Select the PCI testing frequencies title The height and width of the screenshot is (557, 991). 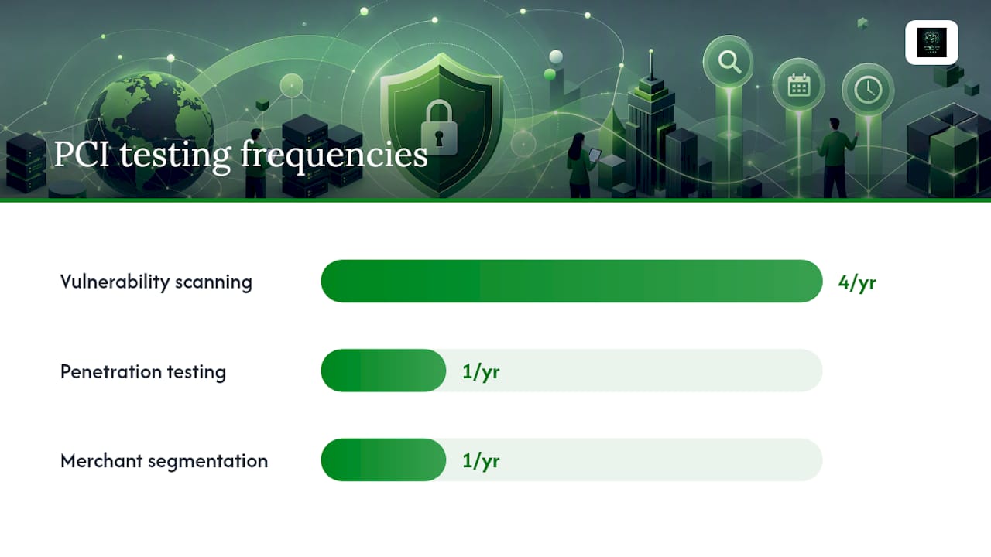pos(240,154)
